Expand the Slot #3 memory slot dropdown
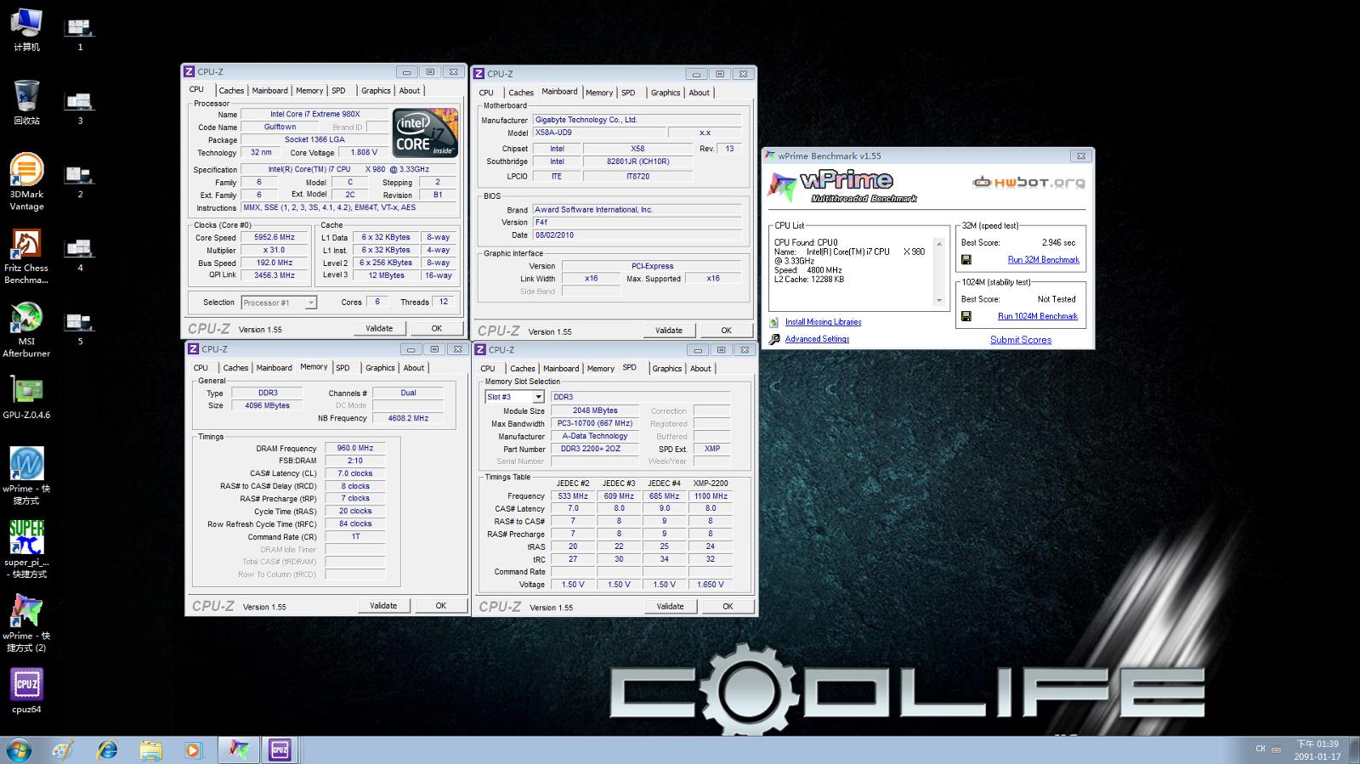This screenshot has width=1360, height=764. coord(538,397)
